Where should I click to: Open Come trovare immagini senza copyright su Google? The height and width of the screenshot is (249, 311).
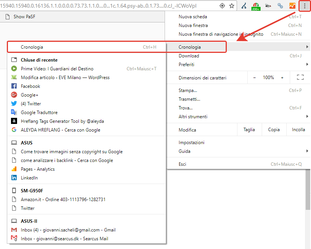point(86,152)
